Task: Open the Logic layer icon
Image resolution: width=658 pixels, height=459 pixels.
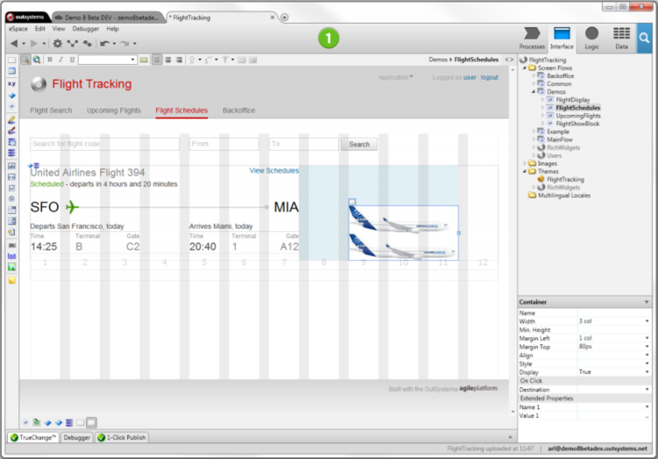Action: pos(591,39)
